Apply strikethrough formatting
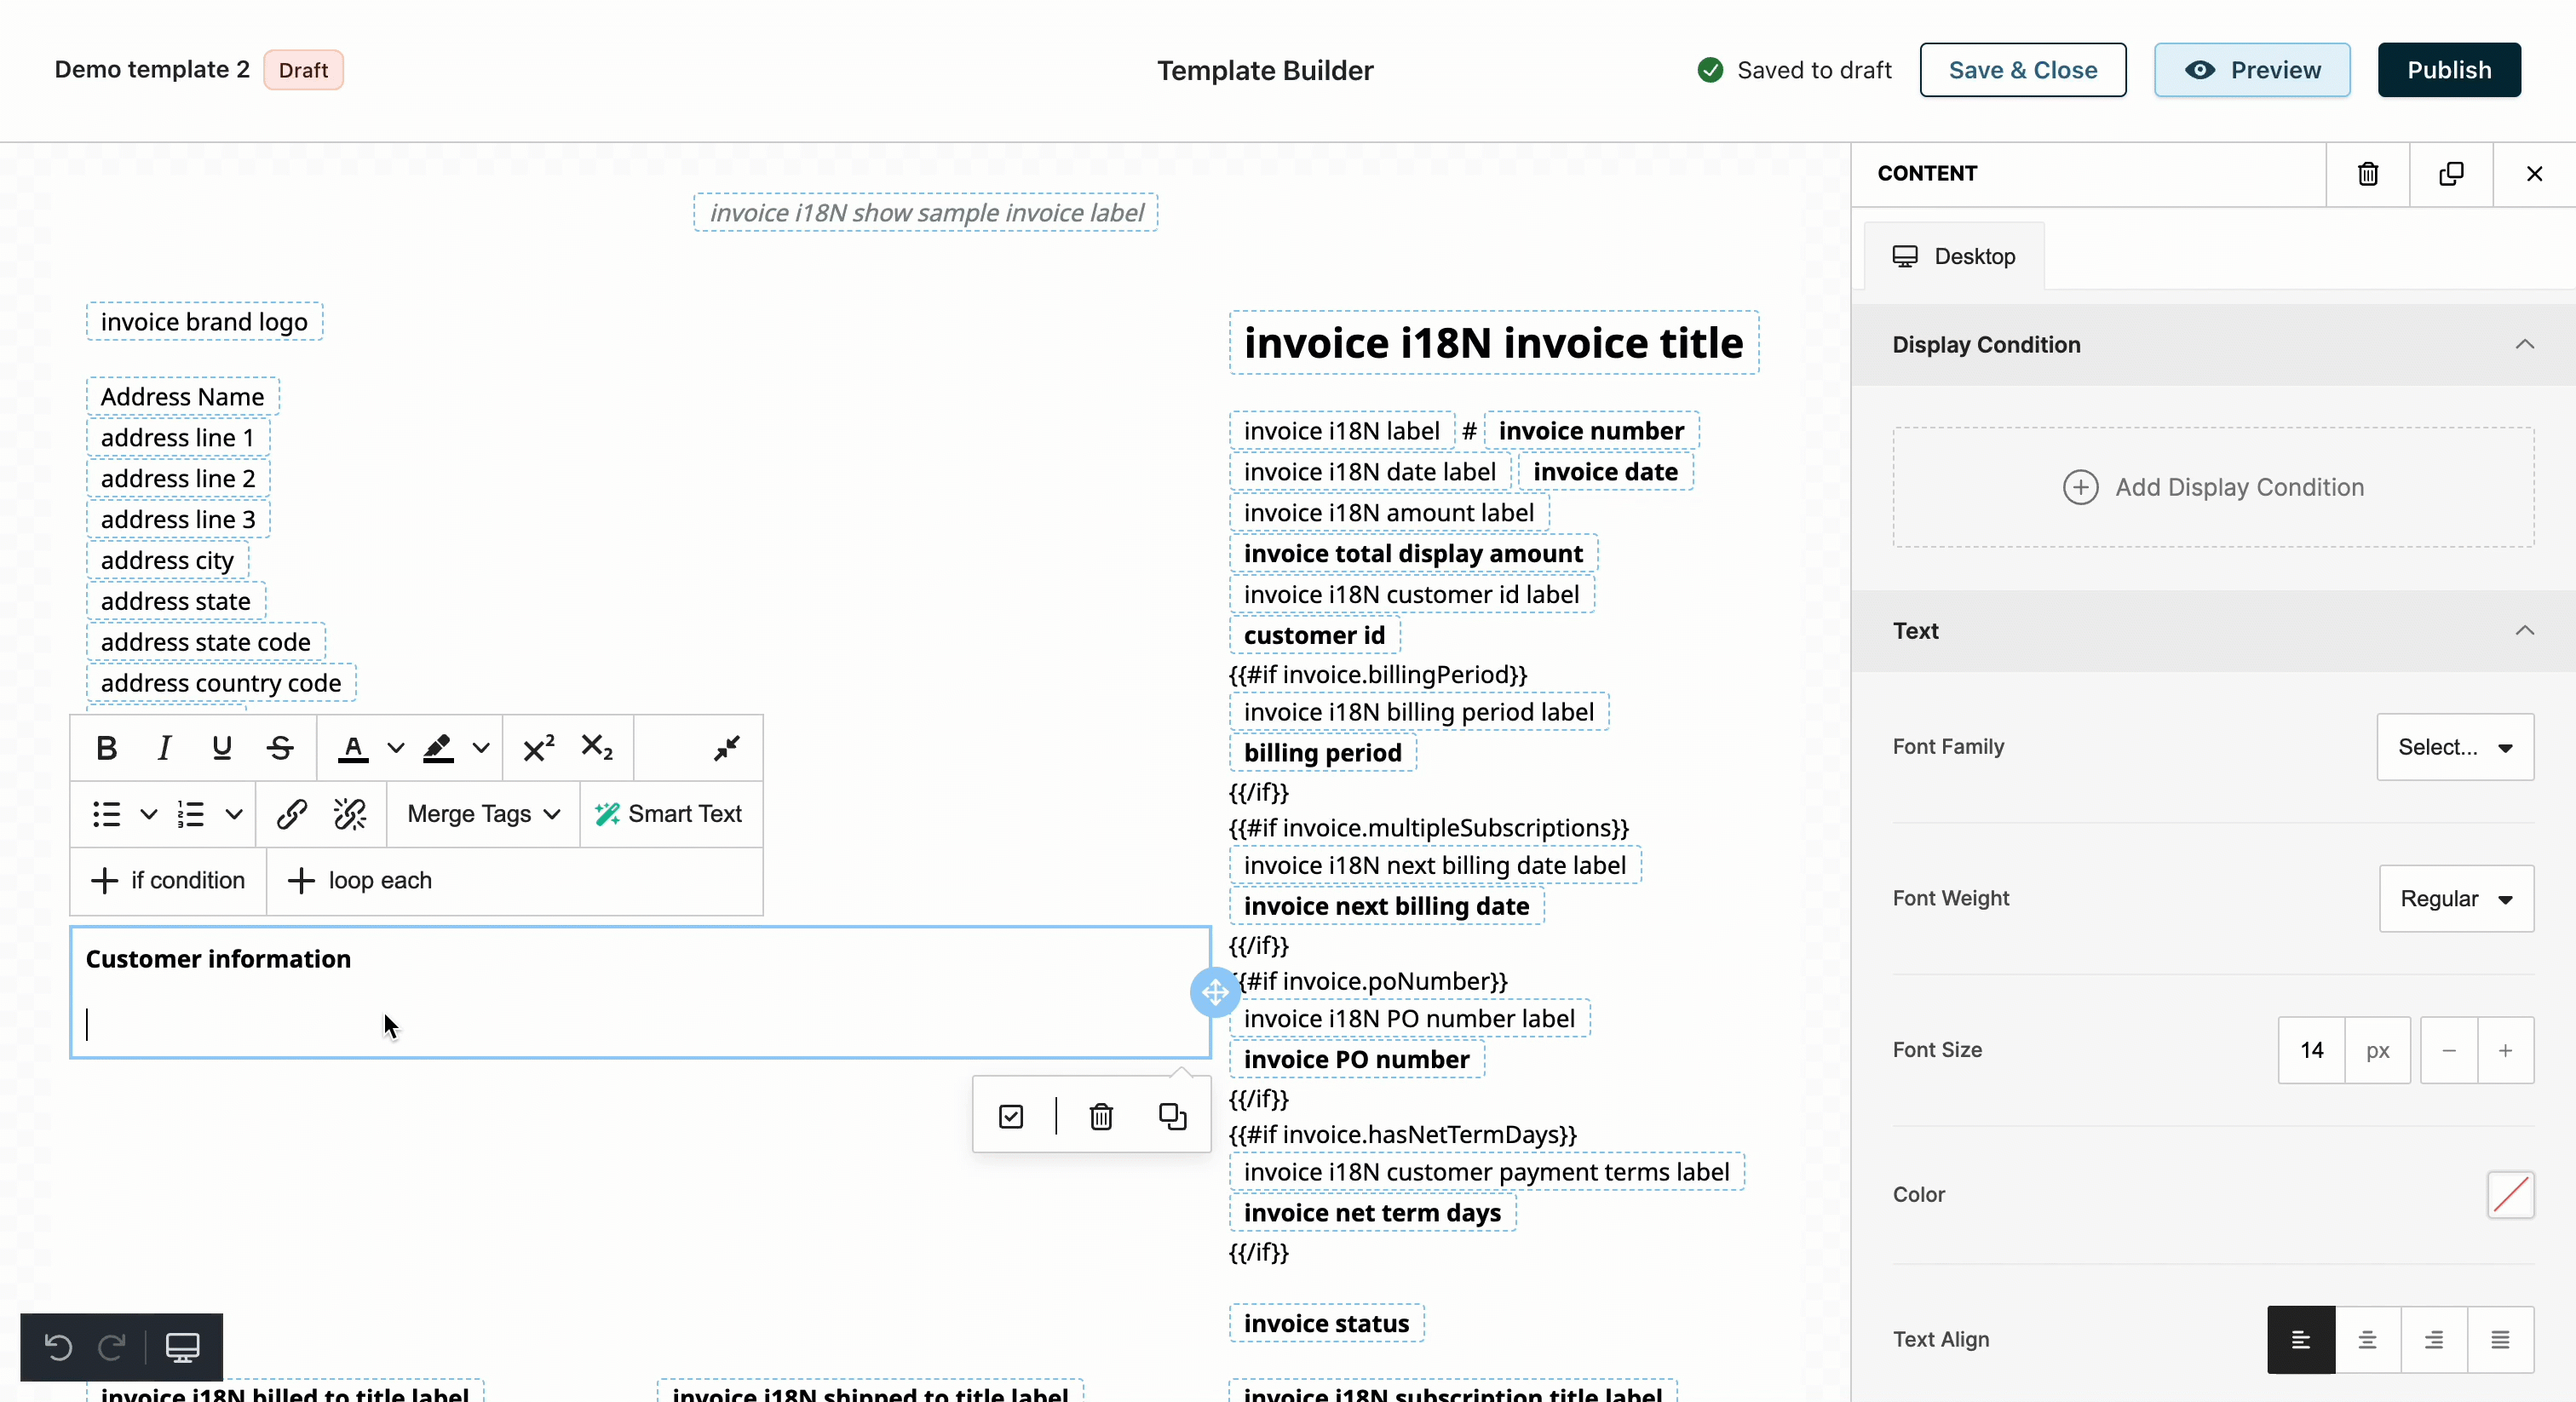 (280, 748)
